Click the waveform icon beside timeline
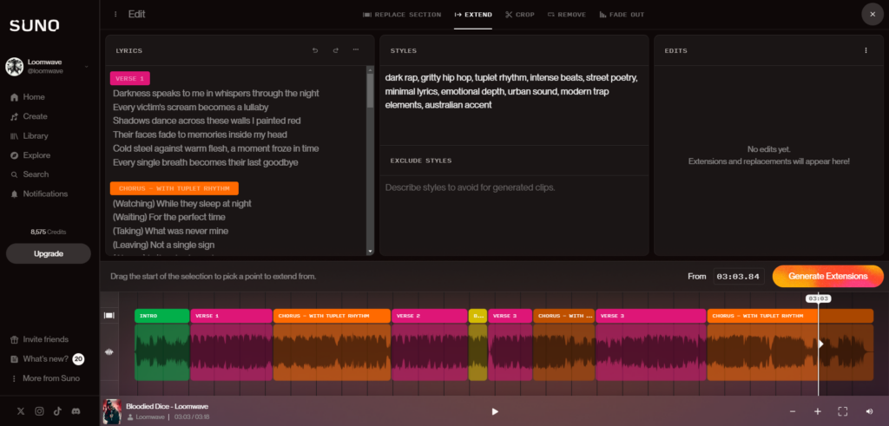The image size is (889, 426). pos(109,351)
